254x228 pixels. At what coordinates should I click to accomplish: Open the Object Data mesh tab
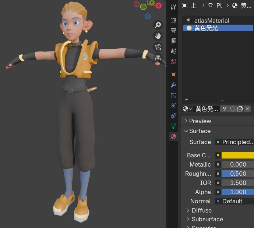pyautogui.click(x=173, y=126)
